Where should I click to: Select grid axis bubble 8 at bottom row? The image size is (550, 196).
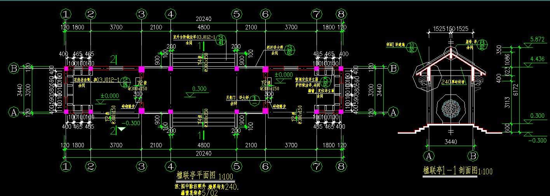(x=341, y=167)
